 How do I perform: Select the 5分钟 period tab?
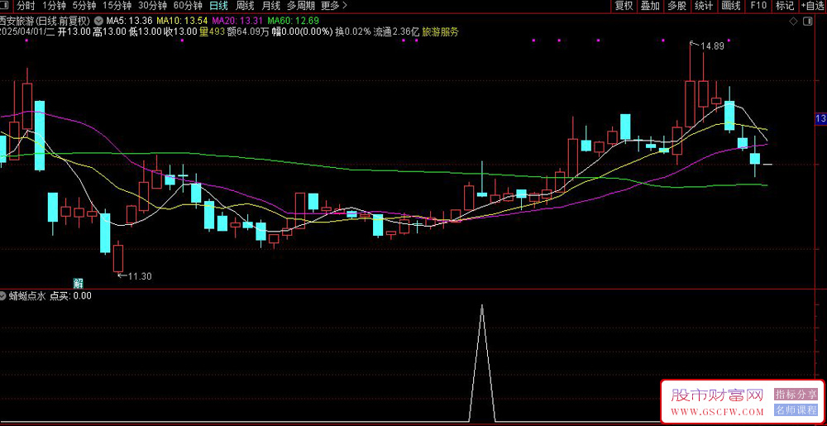coord(84,6)
